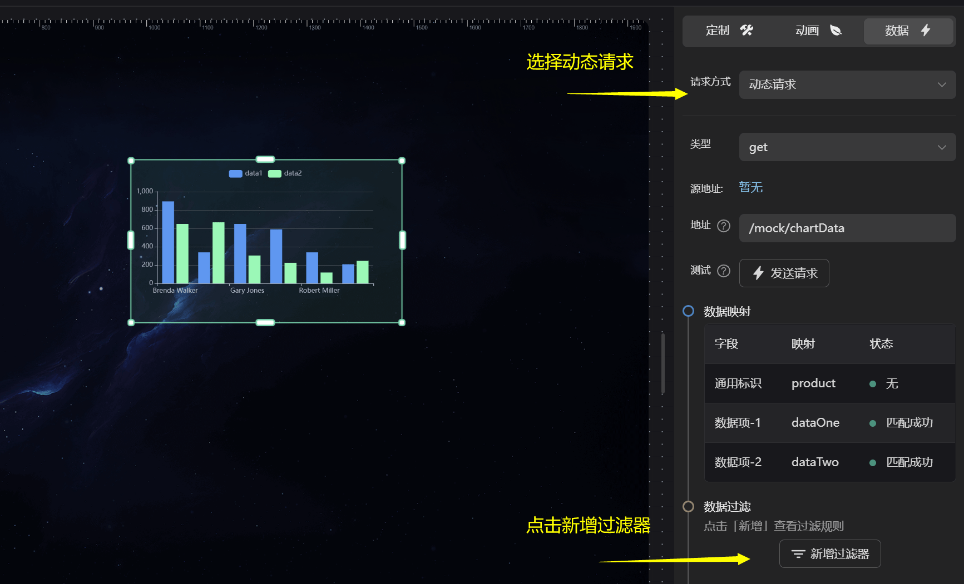
Task: Click the tallest blue bar for Brenda Walker
Action: pos(168,242)
